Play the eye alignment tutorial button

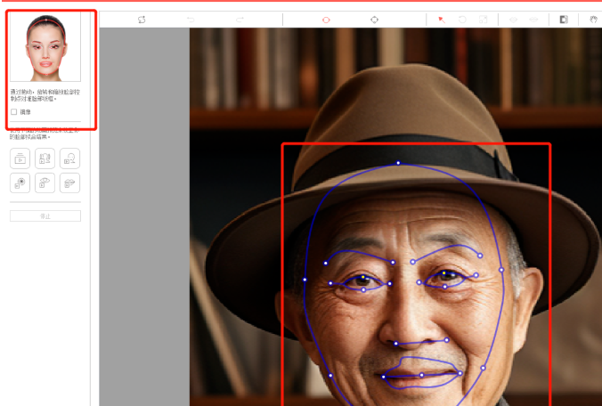pos(45,183)
